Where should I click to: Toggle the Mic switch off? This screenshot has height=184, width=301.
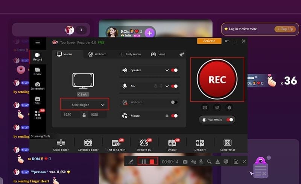pos(174,86)
